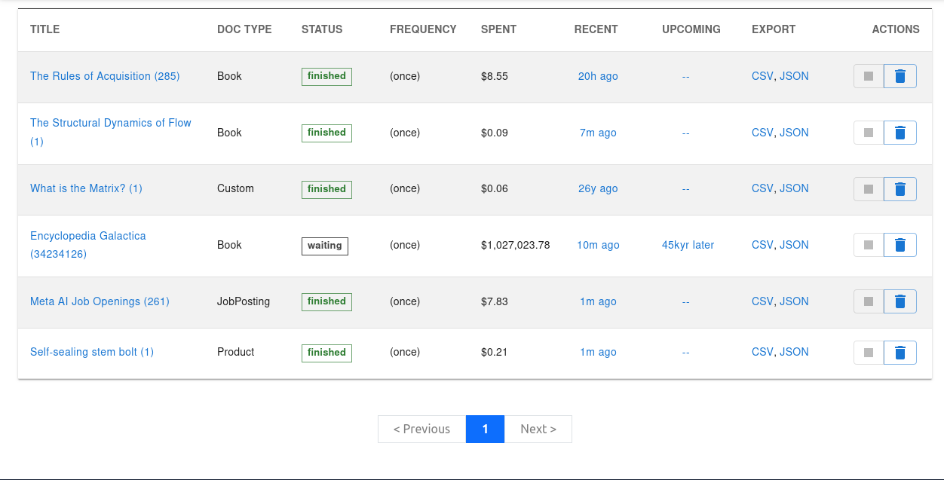Delete the "Encyclopedia Galactica" job
The width and height of the screenshot is (944, 480).
pos(900,244)
